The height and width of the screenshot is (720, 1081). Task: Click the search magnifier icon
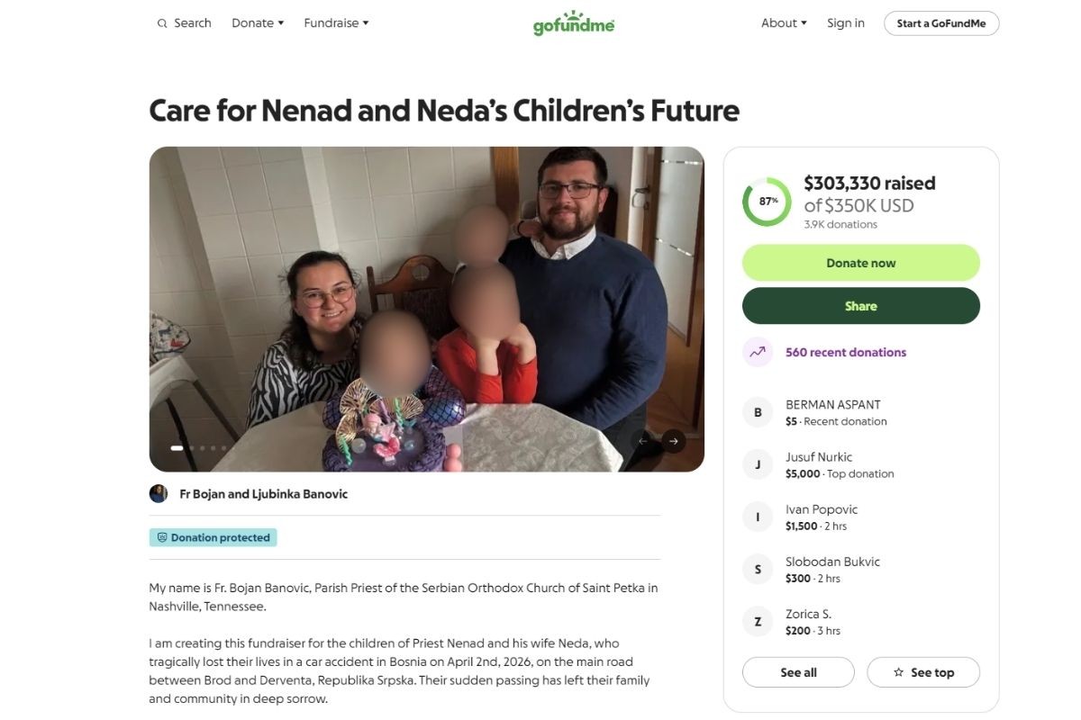(x=162, y=23)
